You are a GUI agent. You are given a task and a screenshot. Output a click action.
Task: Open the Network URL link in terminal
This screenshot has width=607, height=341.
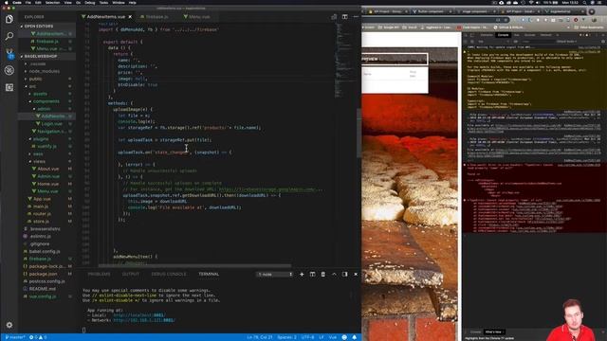click(144, 320)
